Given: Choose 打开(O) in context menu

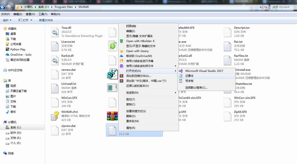Looking at the screenshot, I should 149,26.
